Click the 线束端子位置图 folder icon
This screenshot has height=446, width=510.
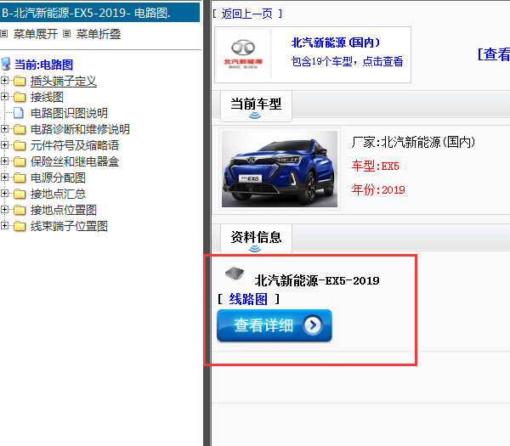click(x=20, y=226)
